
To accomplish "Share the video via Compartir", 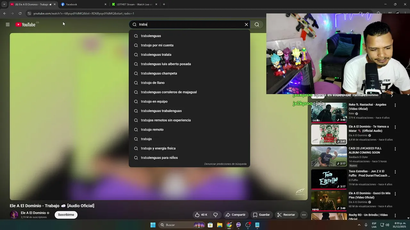I will [235, 215].
